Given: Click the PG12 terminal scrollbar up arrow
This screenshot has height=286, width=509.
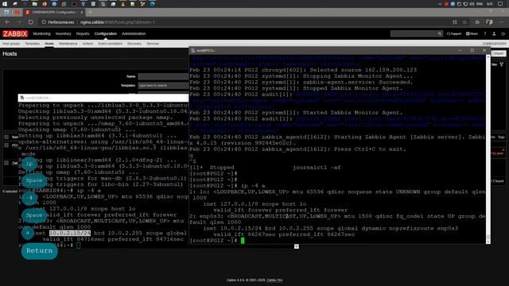Looking at the screenshot, I should point(488,57).
